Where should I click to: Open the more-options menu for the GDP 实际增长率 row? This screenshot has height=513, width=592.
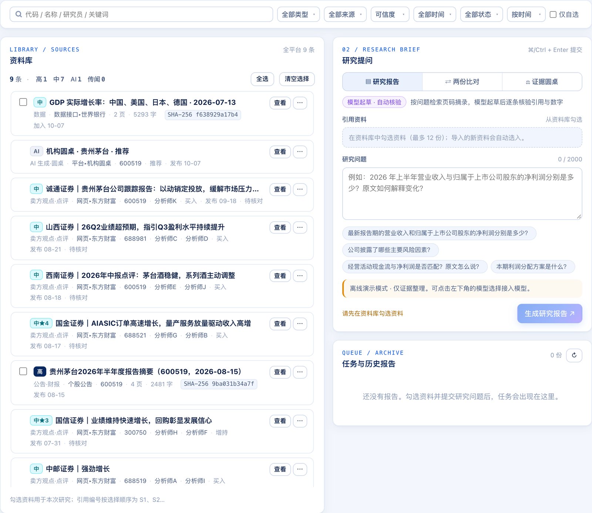[x=300, y=103]
